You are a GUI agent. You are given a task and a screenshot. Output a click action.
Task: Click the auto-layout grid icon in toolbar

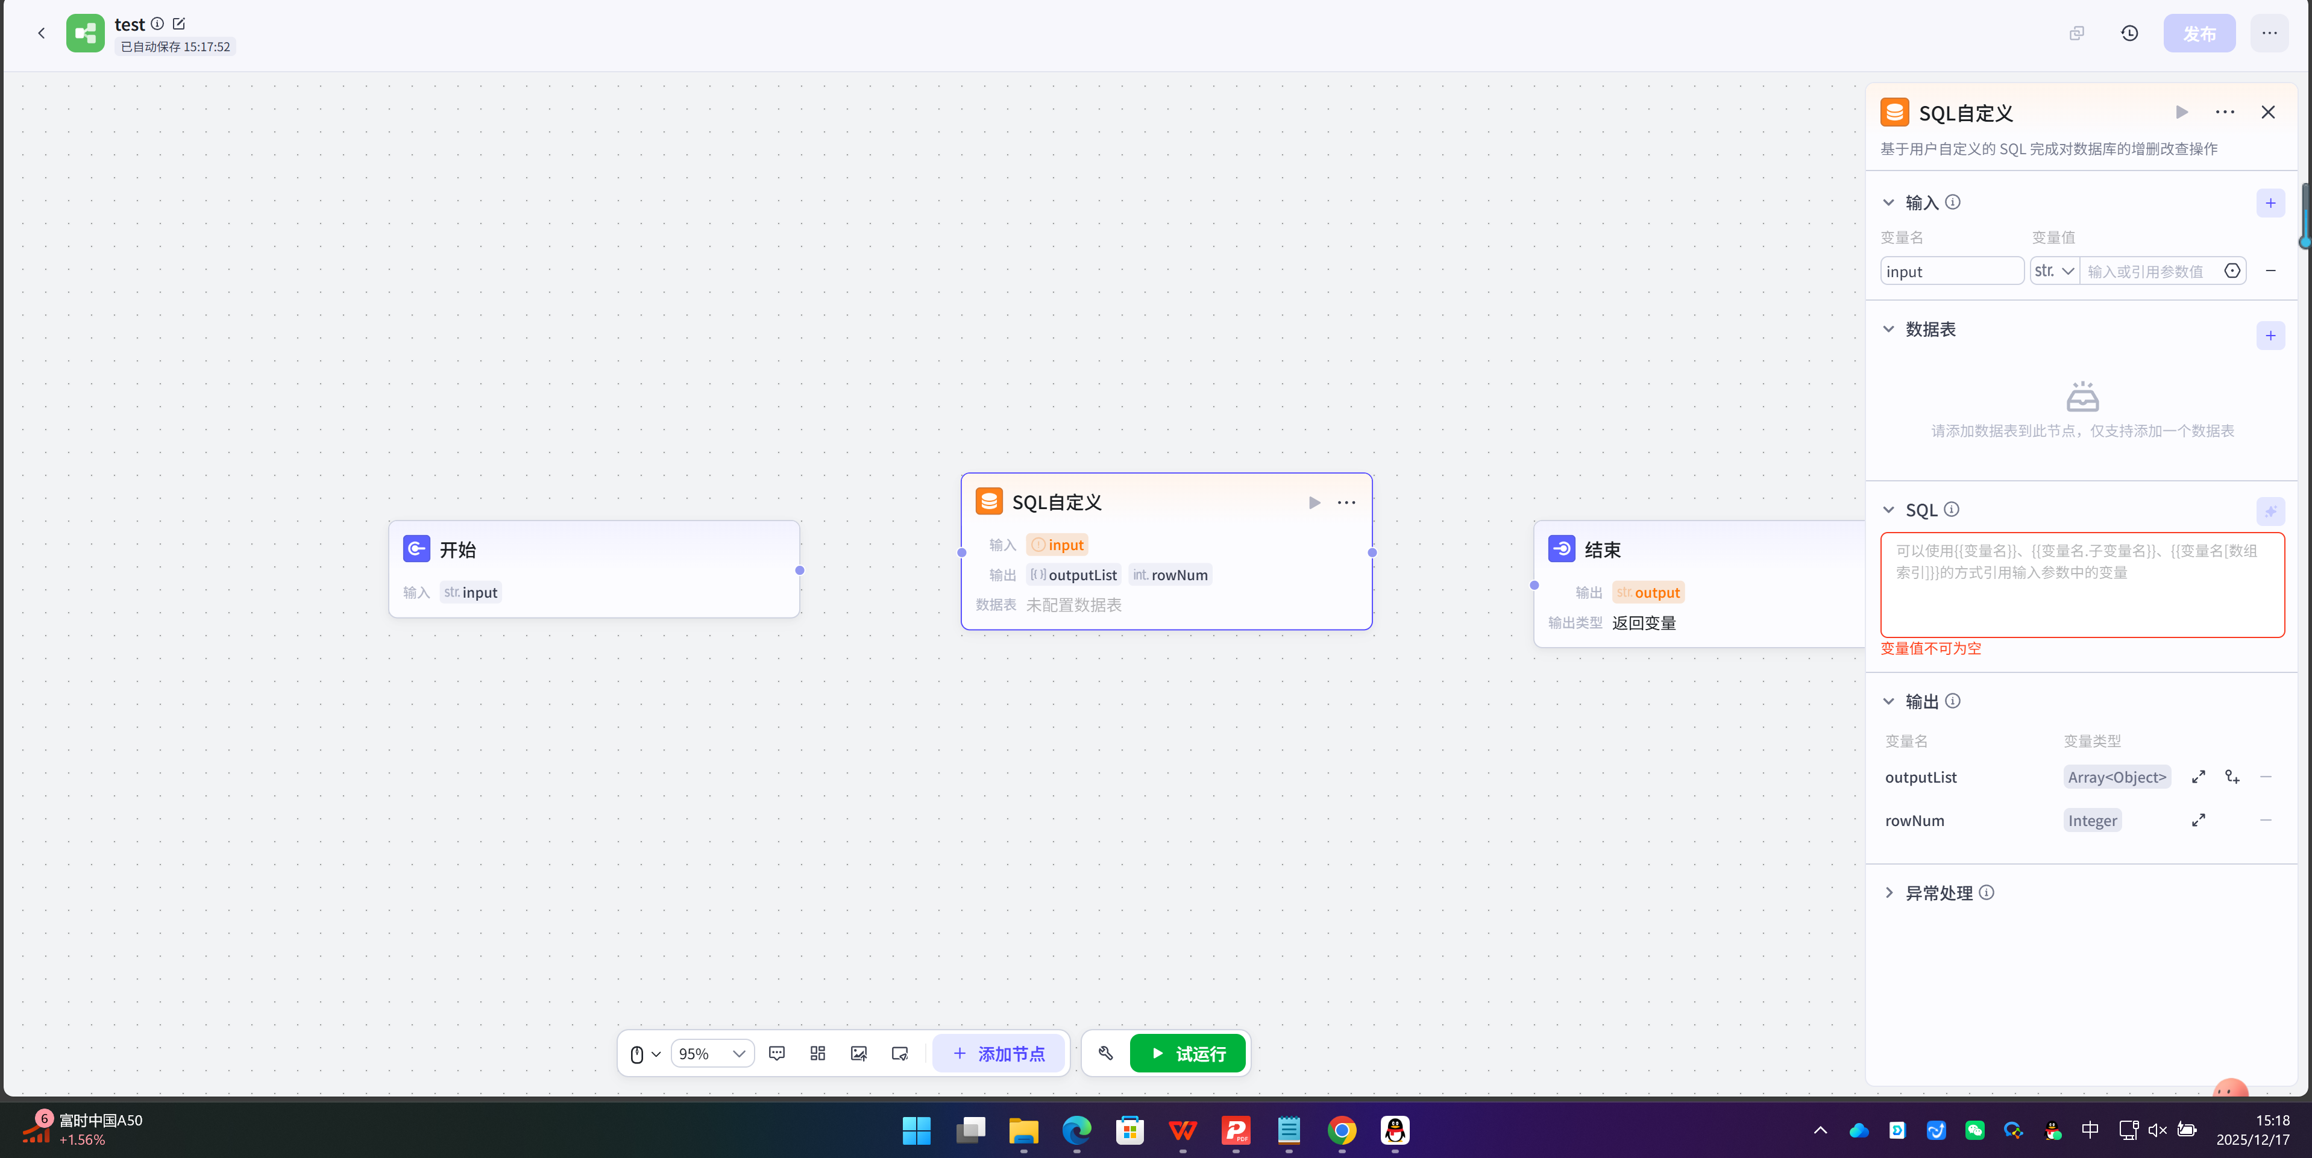[817, 1053]
